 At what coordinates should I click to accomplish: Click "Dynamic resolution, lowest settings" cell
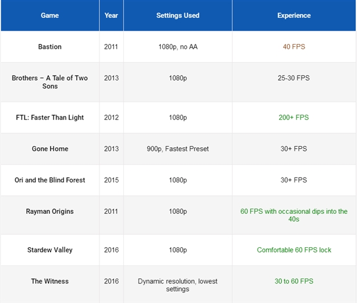point(178,285)
